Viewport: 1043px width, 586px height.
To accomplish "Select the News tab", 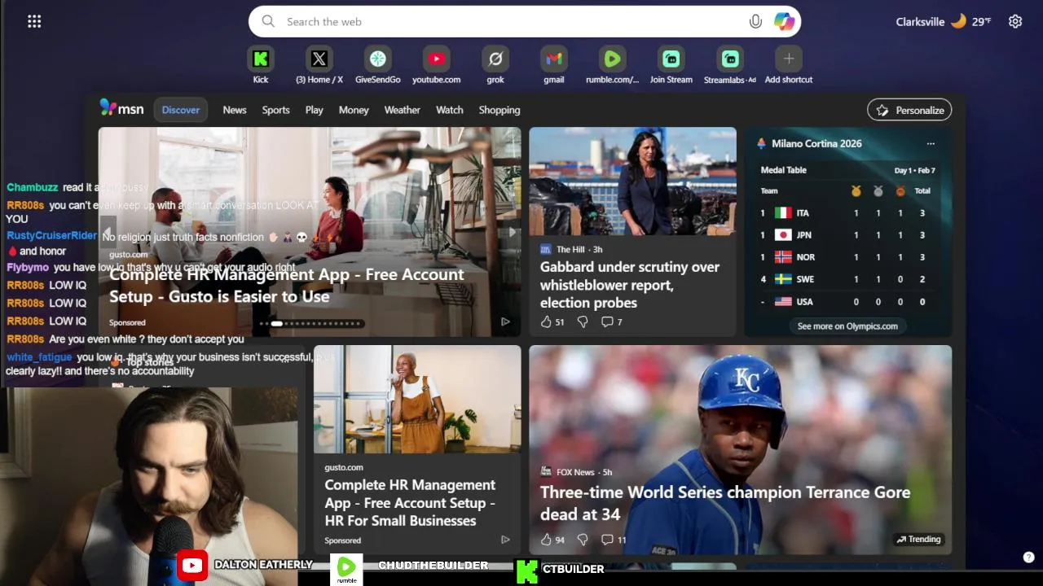I will (x=235, y=110).
